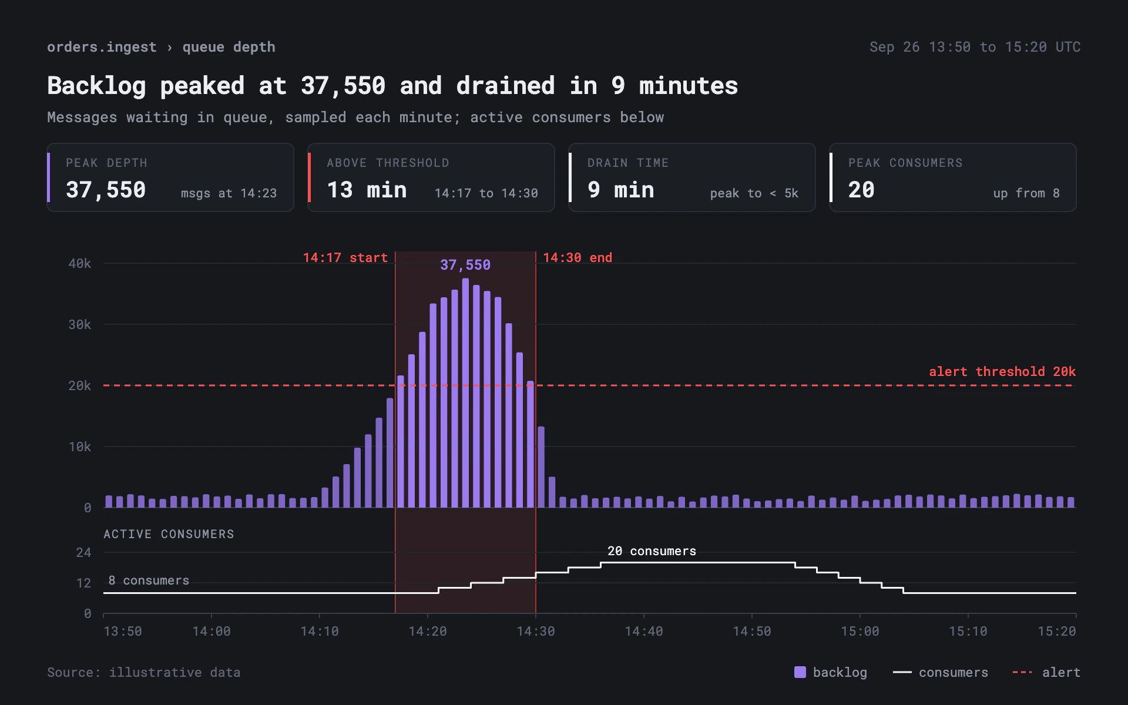Viewport: 1128px width, 705px height.
Task: Click the 8 consumers annotation
Action: 149,580
